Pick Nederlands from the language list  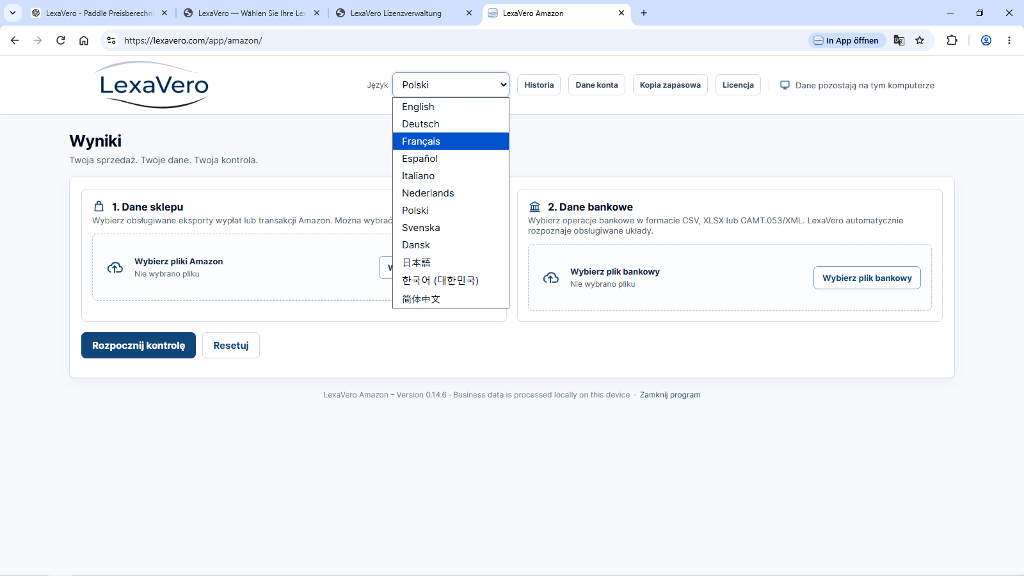(x=451, y=193)
